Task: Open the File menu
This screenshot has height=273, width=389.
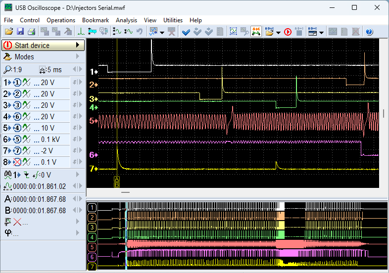Action: 8,20
